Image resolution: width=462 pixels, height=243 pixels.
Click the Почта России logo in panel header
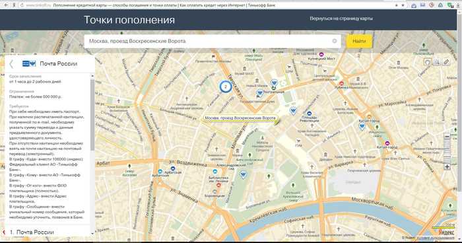(x=29, y=63)
